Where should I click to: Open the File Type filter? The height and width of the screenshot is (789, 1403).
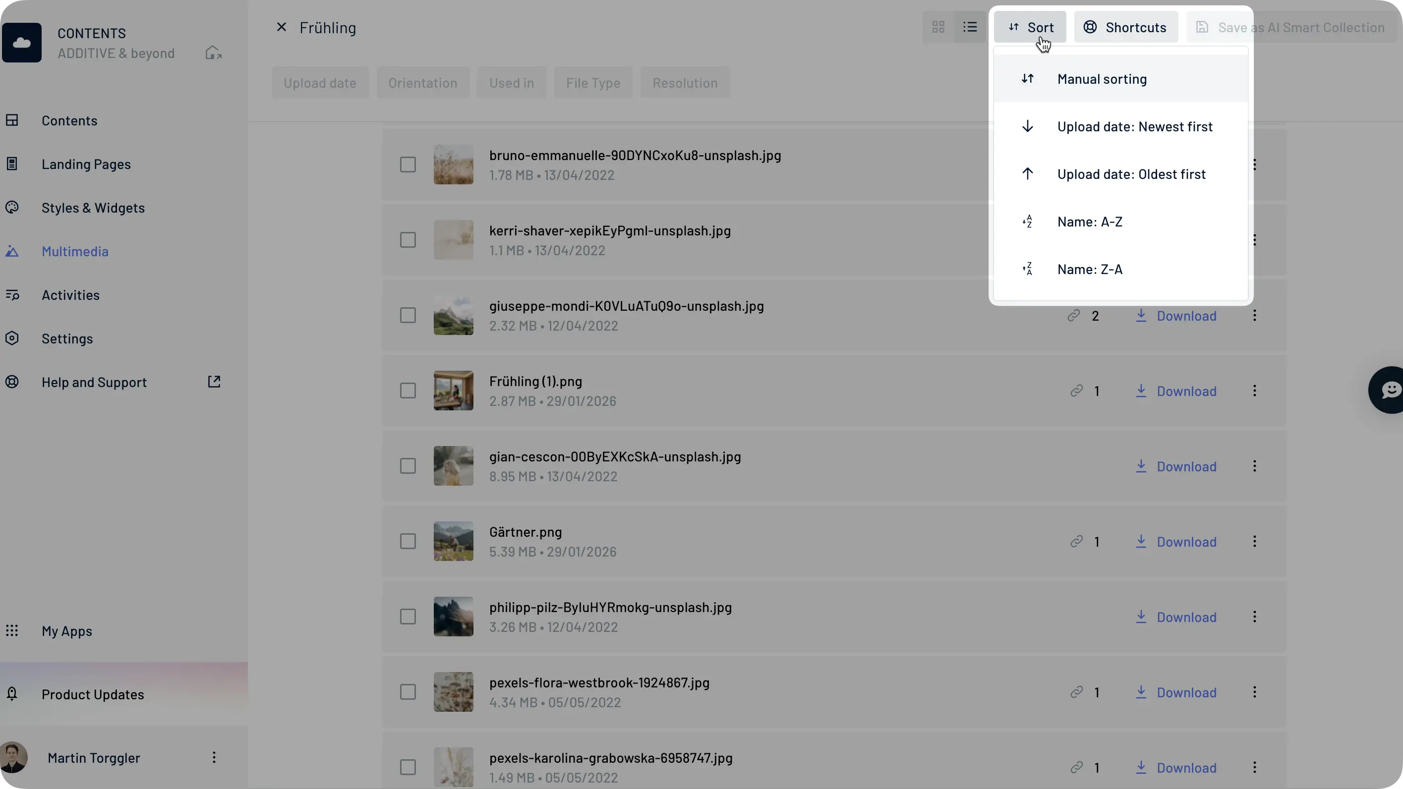tap(593, 83)
